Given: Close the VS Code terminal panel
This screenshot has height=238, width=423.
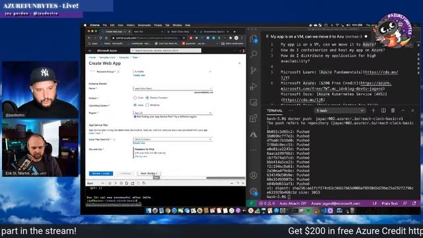Looking at the screenshot, I should 412,110.
